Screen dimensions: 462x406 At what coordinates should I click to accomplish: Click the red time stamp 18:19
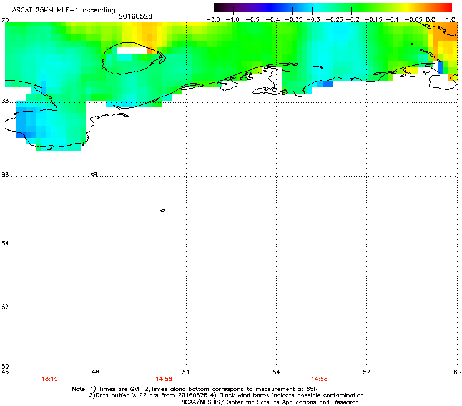tap(49, 379)
